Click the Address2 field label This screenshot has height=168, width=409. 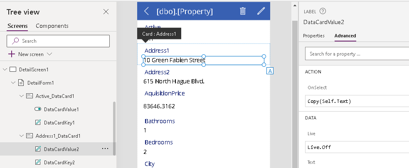coord(157,72)
